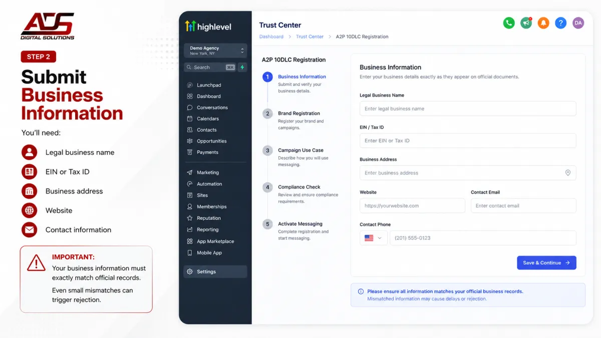Go to Dashboard breadcrumb link
The width and height of the screenshot is (601, 338).
point(271,37)
